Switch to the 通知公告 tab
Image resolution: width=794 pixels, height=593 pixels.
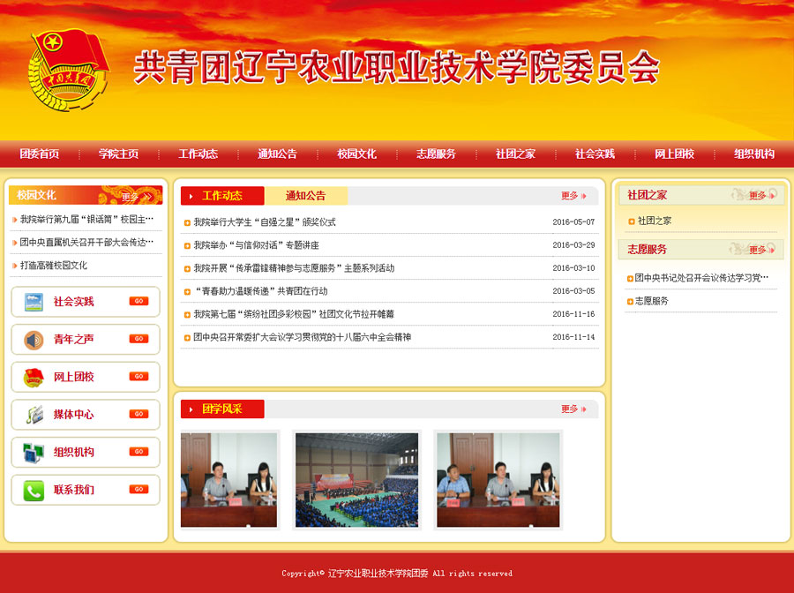click(306, 196)
